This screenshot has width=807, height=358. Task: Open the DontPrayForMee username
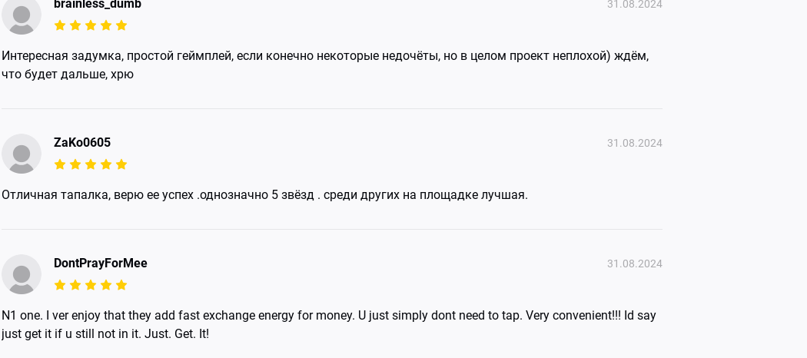[x=101, y=264]
